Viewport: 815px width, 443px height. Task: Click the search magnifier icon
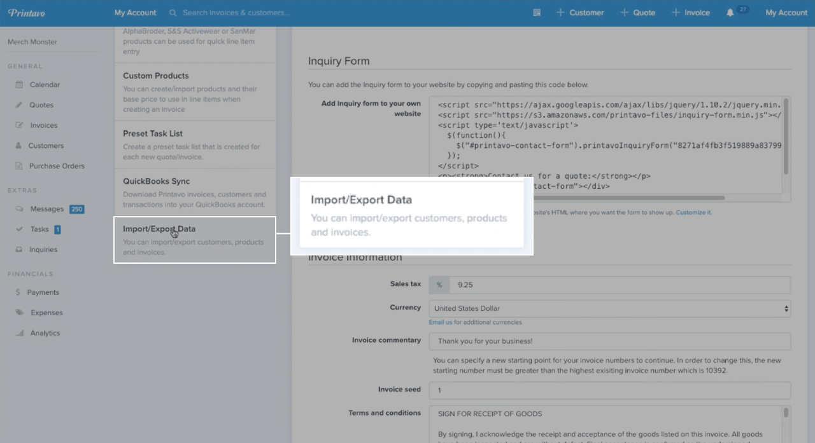click(173, 13)
